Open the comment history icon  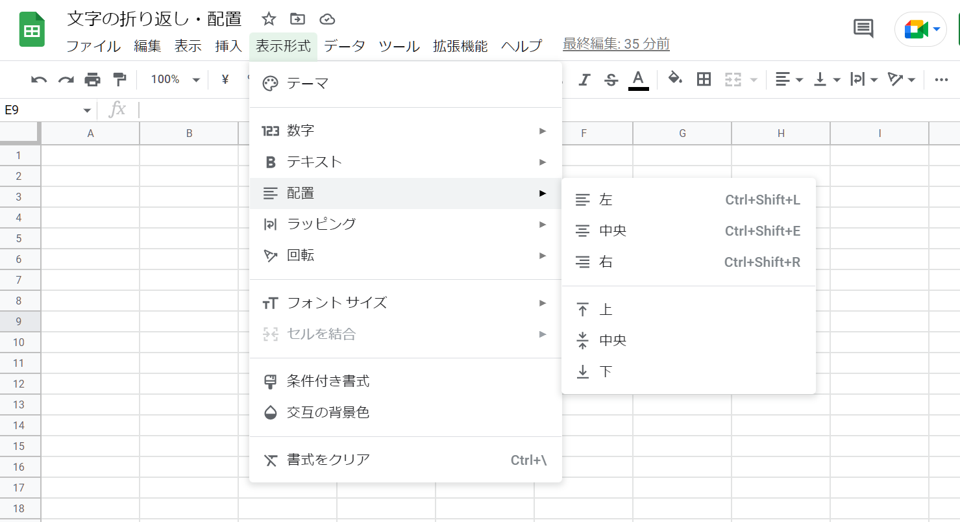coord(863,29)
